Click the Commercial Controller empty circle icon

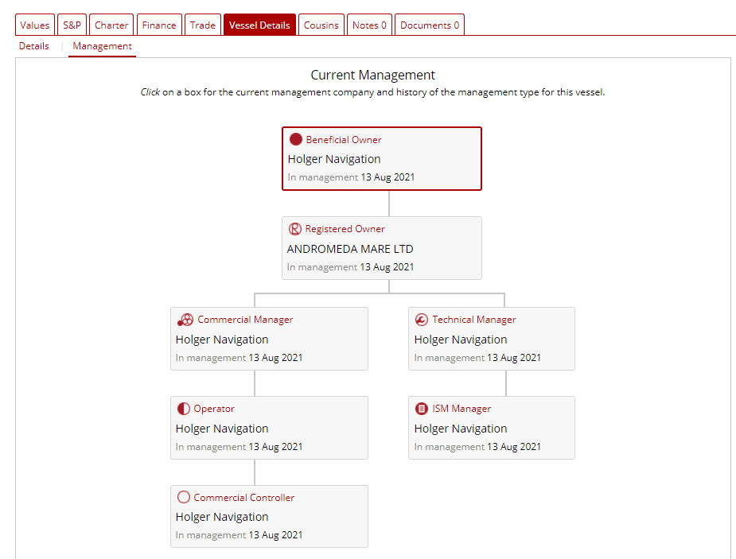(x=184, y=497)
